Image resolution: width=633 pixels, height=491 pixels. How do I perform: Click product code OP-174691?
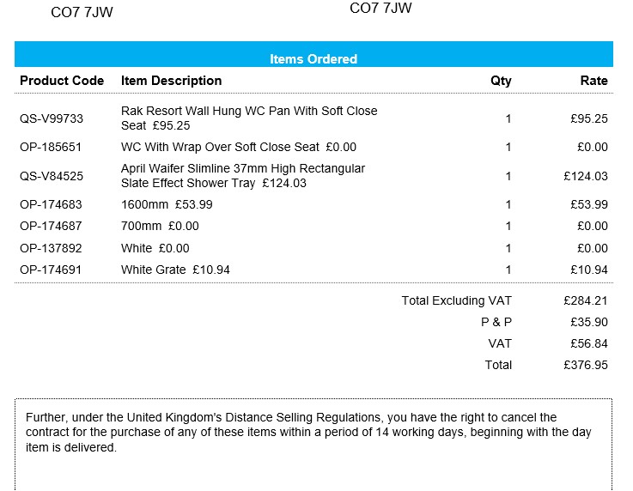tap(51, 270)
